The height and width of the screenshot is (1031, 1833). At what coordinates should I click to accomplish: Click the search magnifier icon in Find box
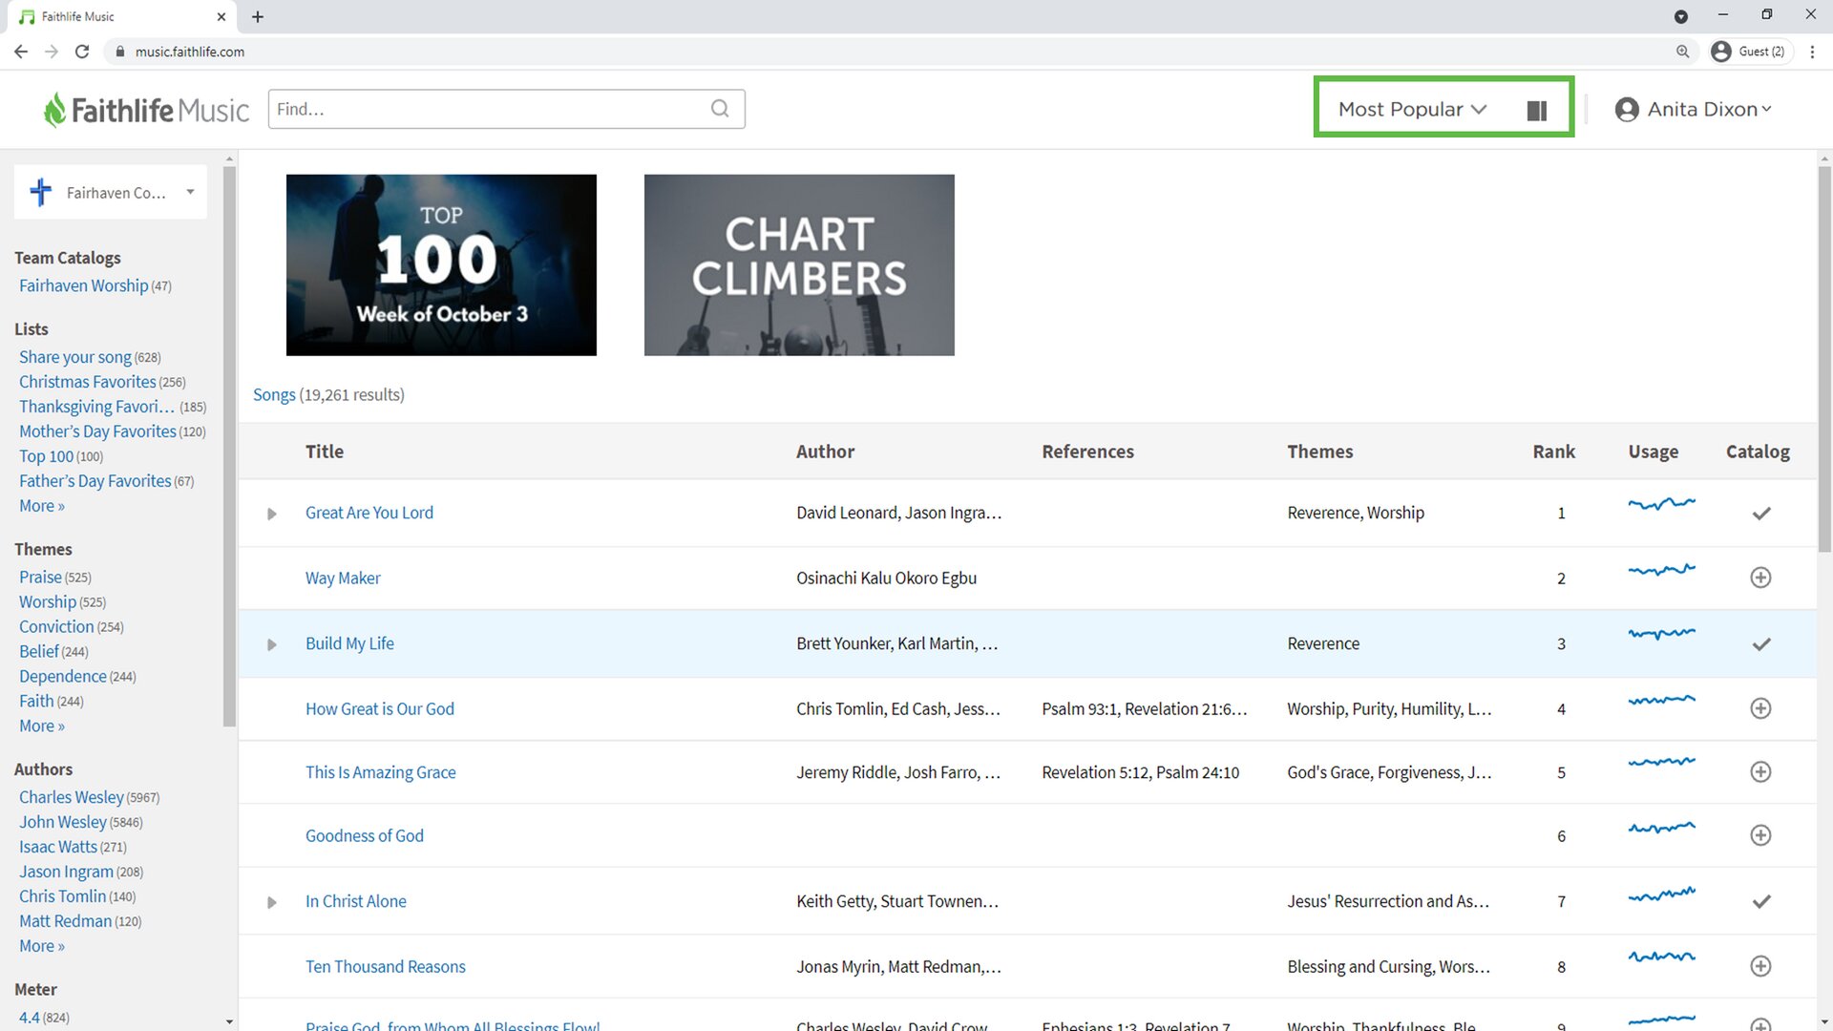[720, 109]
